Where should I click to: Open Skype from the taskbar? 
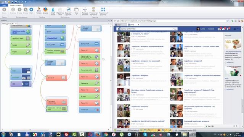pyautogui.click(x=145, y=134)
